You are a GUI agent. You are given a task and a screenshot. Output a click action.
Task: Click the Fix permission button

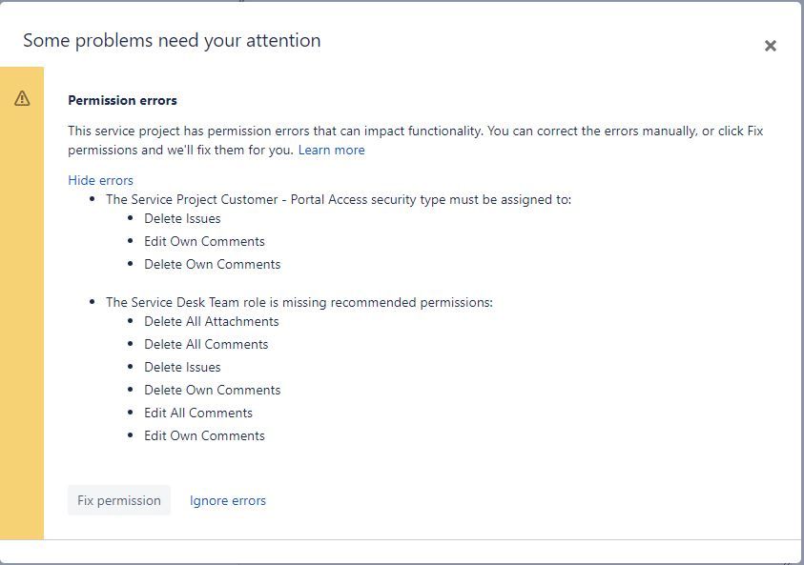[x=119, y=500]
